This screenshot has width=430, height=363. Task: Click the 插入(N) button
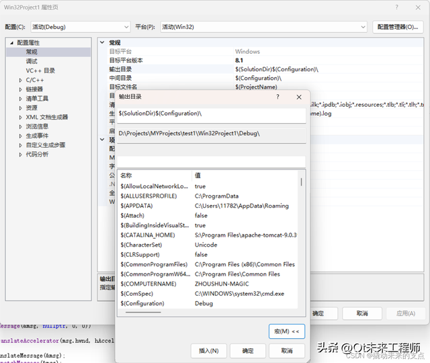(209, 351)
